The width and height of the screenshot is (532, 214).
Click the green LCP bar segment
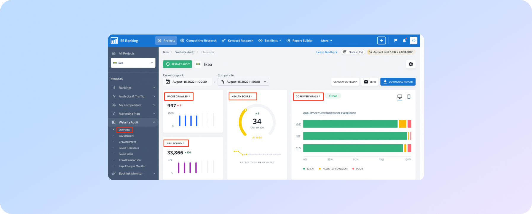tap(350, 124)
